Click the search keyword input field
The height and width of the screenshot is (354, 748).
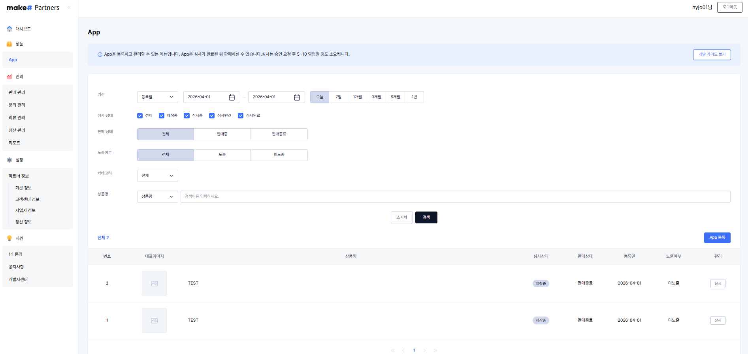(x=455, y=197)
